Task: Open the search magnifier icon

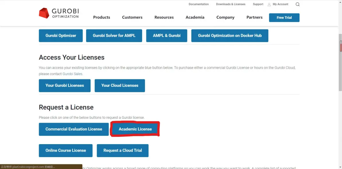Action: (x=298, y=4)
